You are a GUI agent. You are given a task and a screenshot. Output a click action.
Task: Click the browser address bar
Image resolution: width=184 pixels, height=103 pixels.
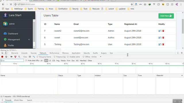coord(73,4)
